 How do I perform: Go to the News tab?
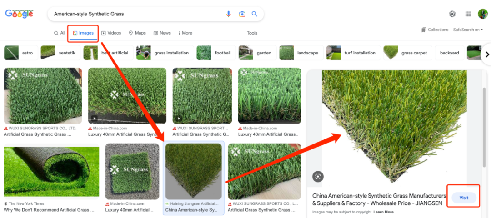coord(162,33)
